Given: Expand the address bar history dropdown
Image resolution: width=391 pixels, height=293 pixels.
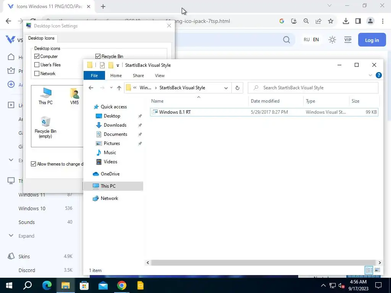Looking at the screenshot, I should click(226, 88).
